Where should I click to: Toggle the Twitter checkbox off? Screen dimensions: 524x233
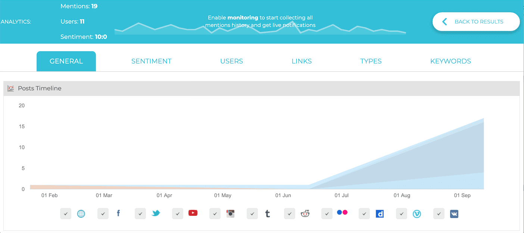click(140, 214)
